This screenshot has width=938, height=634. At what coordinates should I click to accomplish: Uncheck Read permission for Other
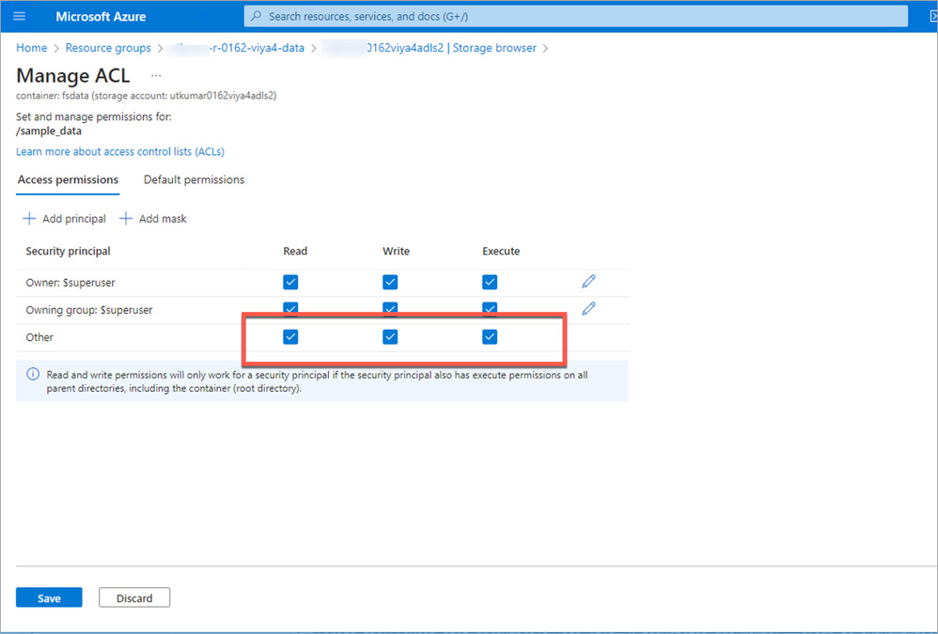[290, 337]
